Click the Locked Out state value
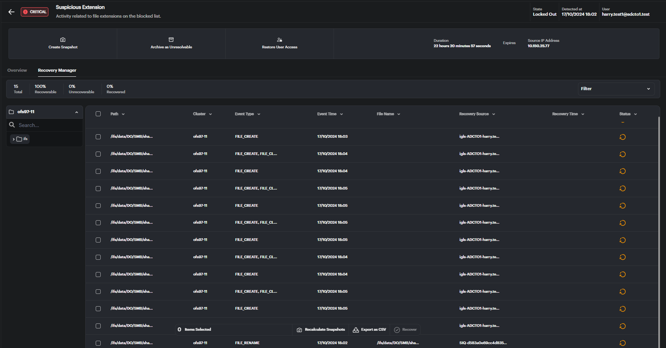The width and height of the screenshot is (666, 348). pos(545,14)
